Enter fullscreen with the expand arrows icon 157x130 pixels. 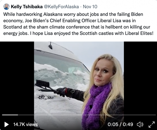point(152,124)
